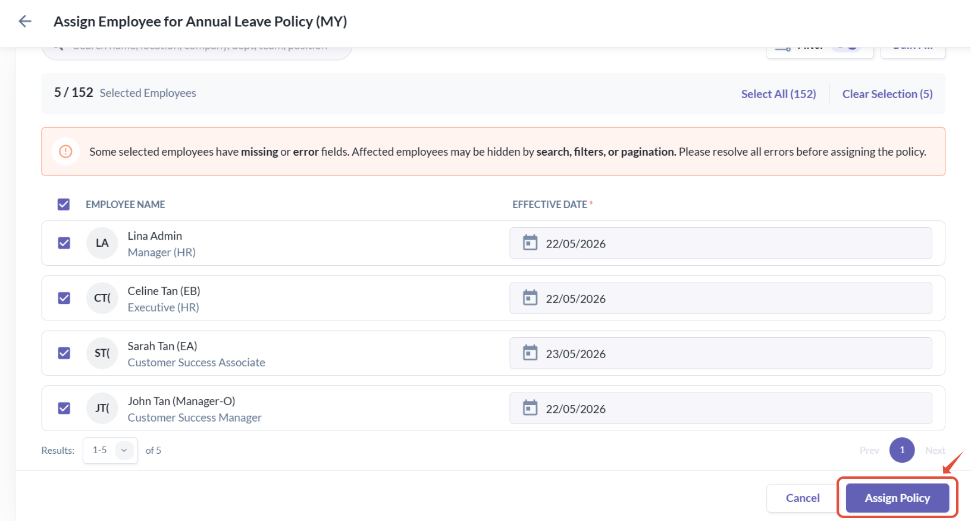Click Next page in pagination
Image resolution: width=971 pixels, height=521 pixels.
click(x=935, y=450)
